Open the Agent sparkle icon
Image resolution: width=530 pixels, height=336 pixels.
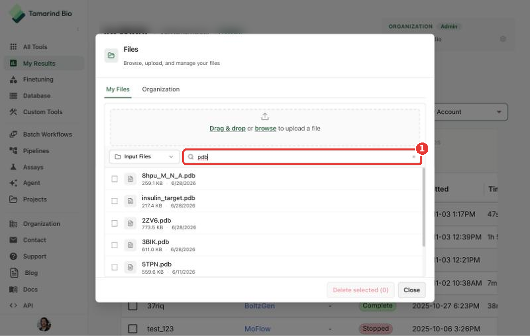[x=13, y=183]
